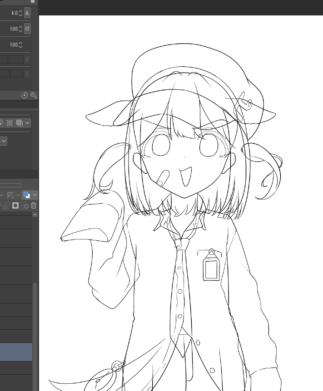Open sub tool detail with the wrench icon
This screenshot has height=391, width=323.
pos(34,95)
